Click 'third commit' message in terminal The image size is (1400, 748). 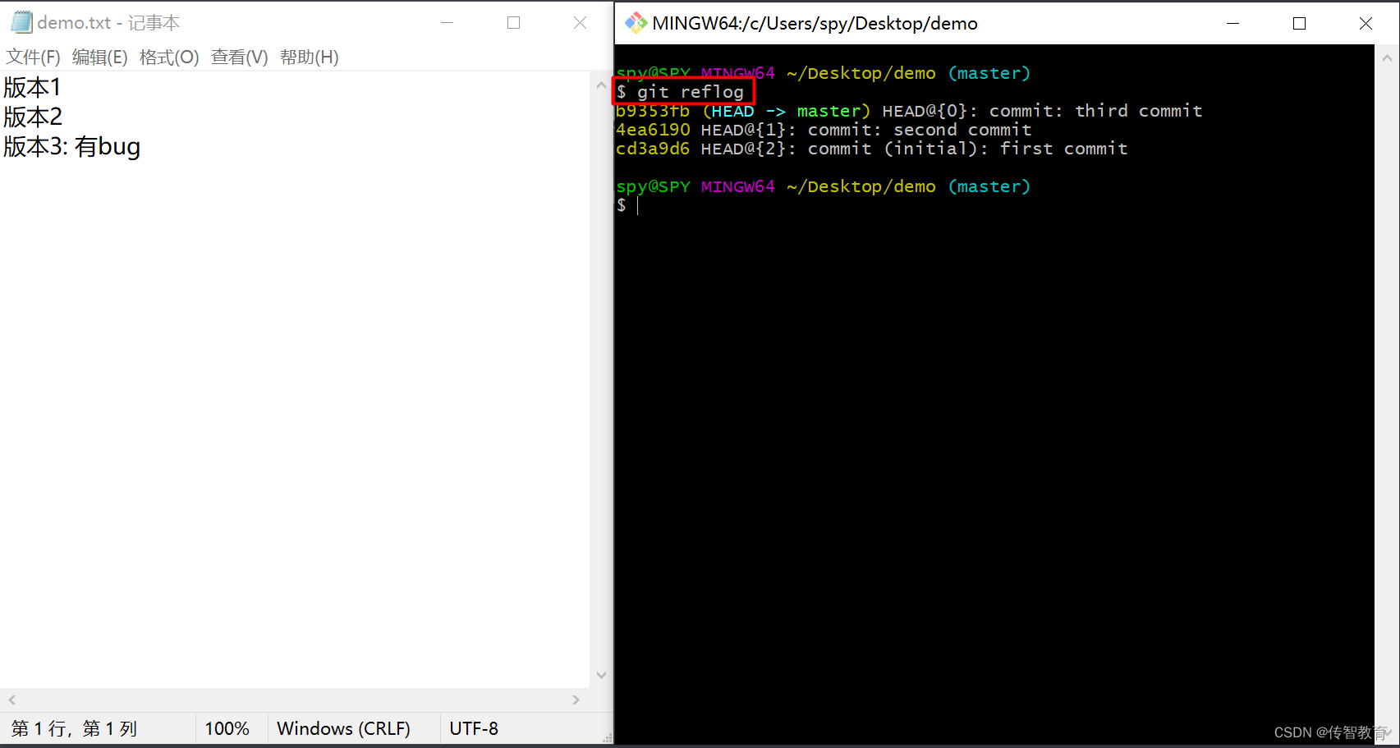coord(1139,111)
